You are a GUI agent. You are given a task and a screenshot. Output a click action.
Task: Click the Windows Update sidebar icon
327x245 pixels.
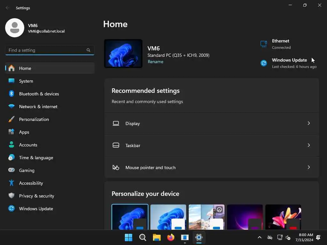point(11,208)
